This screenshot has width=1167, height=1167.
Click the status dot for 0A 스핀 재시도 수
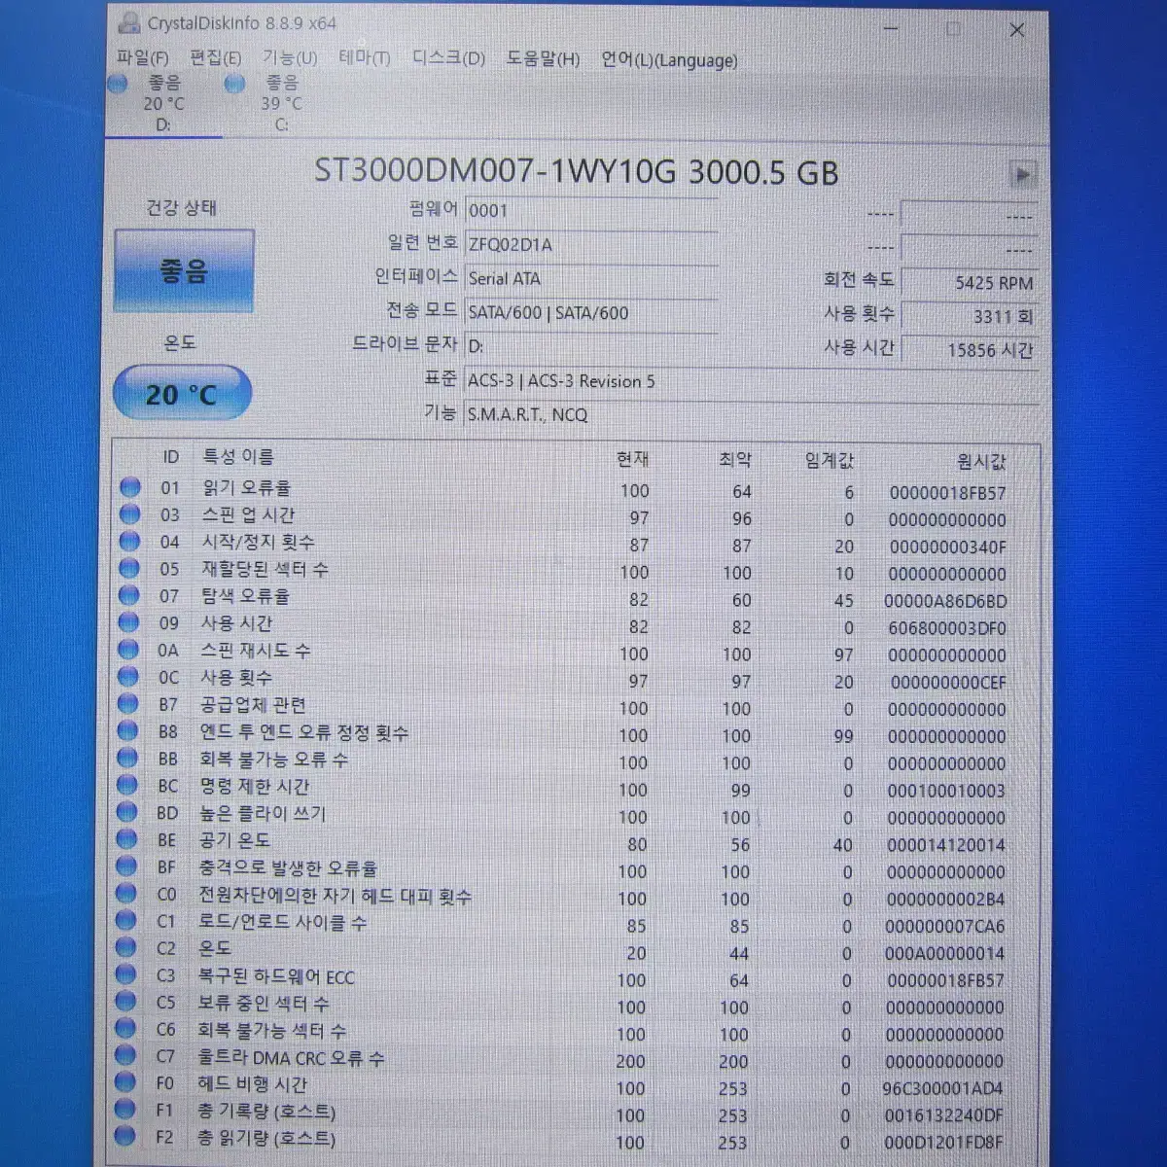coord(128,650)
